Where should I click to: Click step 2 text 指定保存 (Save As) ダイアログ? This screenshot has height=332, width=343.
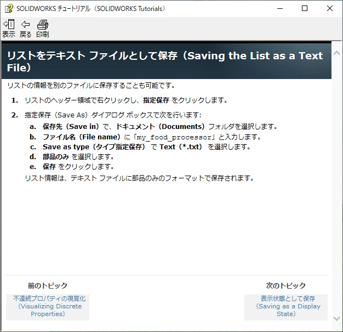coord(113,115)
